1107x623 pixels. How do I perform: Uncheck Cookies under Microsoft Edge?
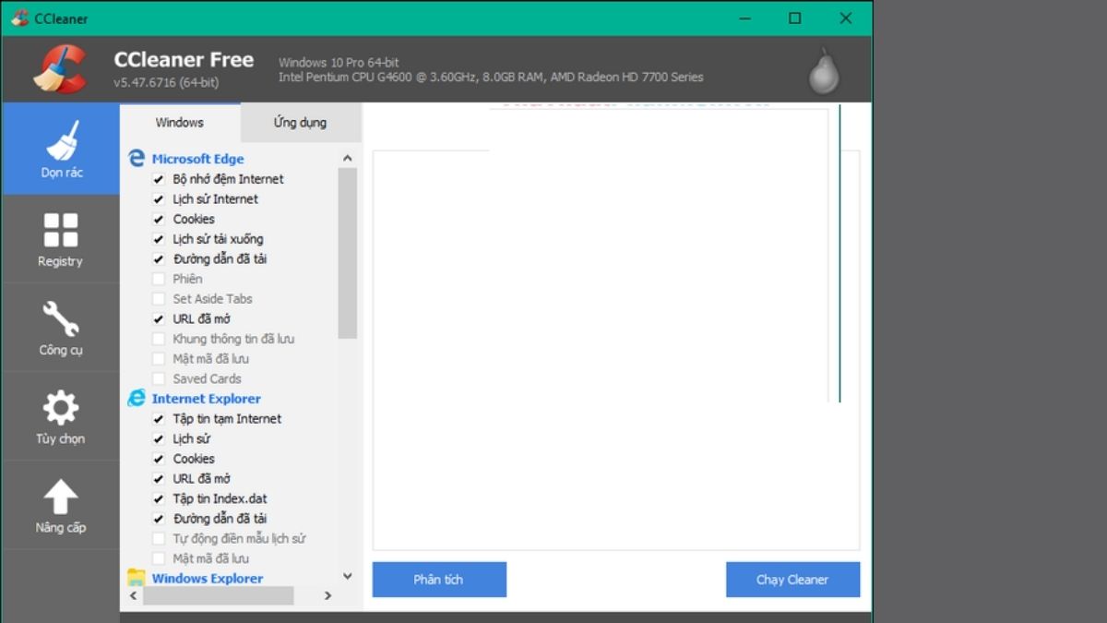click(x=159, y=219)
